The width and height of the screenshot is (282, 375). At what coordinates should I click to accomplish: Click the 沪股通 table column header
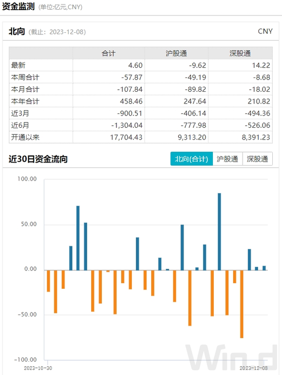click(x=176, y=53)
